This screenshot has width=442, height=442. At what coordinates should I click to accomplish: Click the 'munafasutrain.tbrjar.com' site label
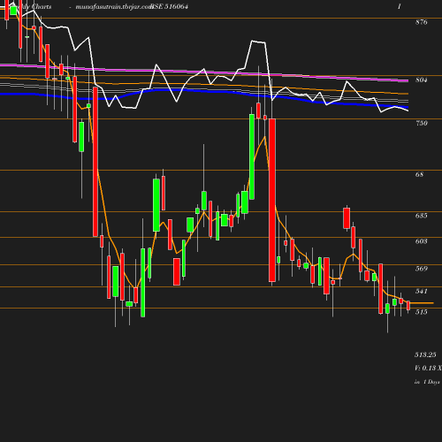[x=114, y=7]
